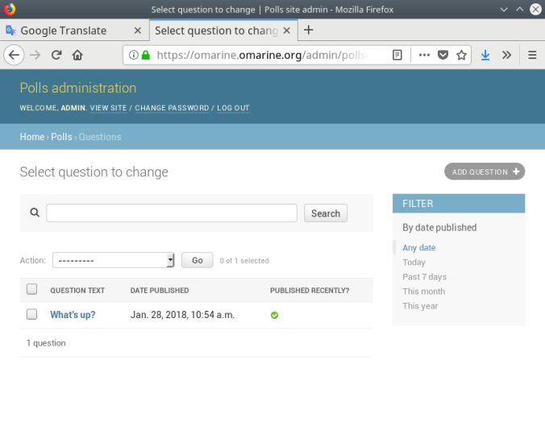The width and height of the screenshot is (545, 422).
Task: Open the downloads arrow icon
Action: (485, 56)
